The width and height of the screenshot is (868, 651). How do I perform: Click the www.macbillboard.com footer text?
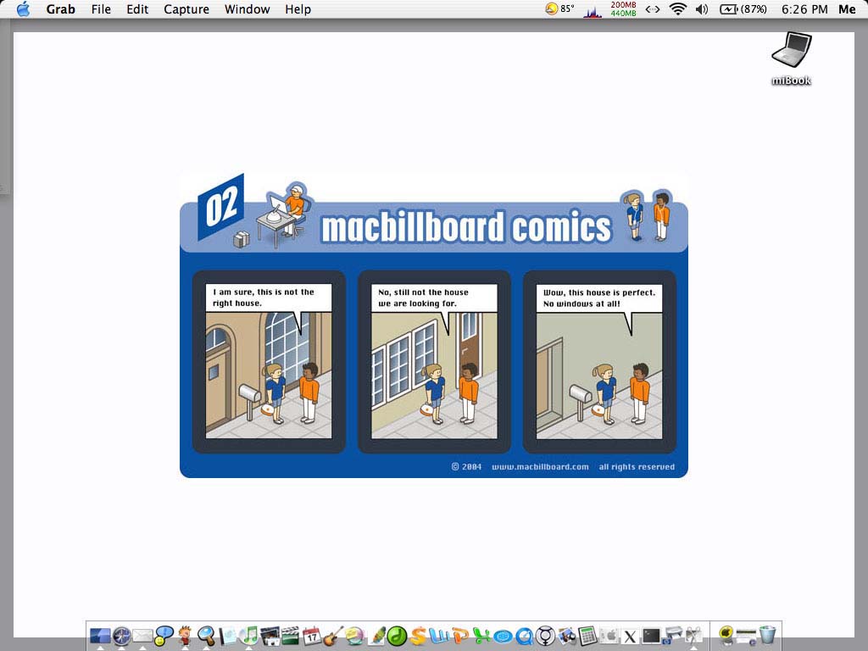540,467
